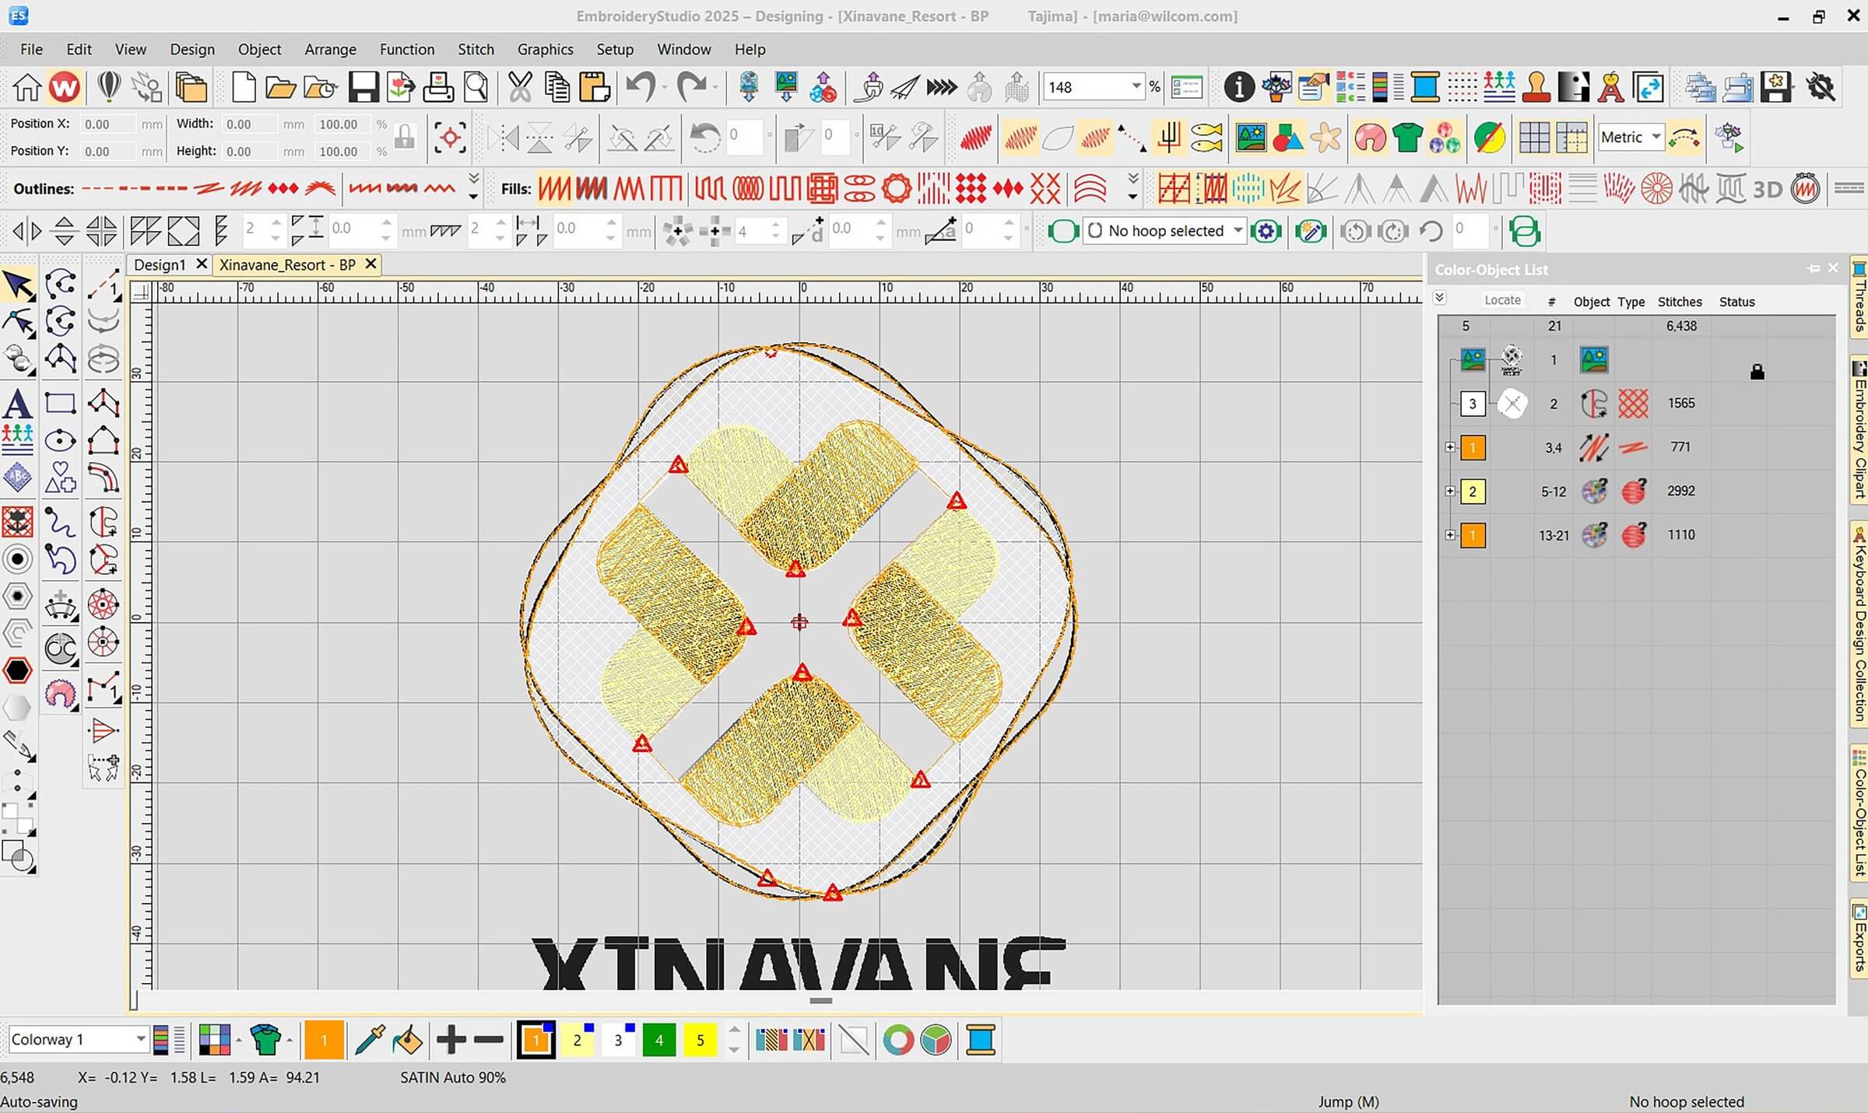Expand the 5-12 color block row
Image resolution: width=1868 pixels, height=1113 pixels.
1449,491
